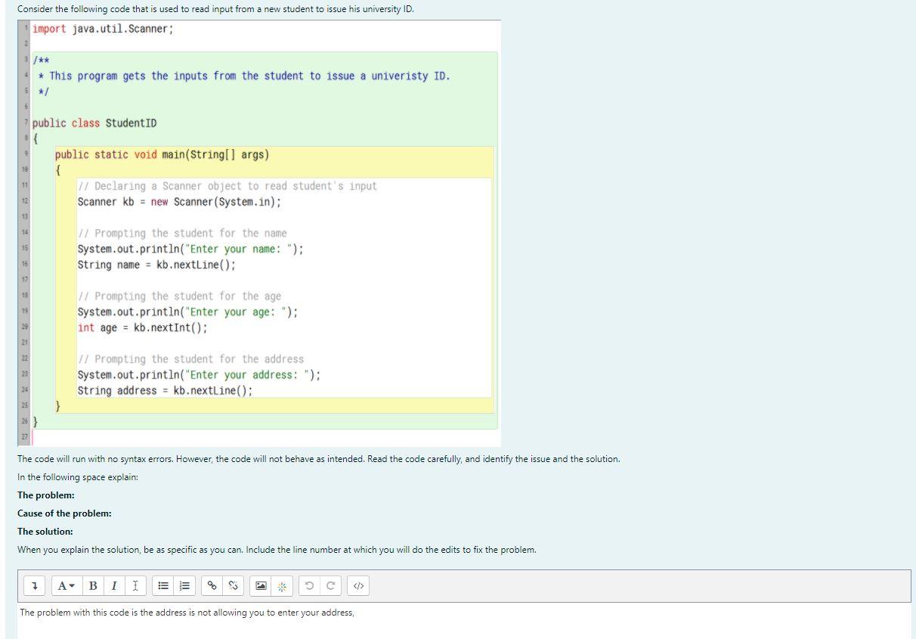Click the sparkle media icon
Image resolution: width=916 pixels, height=639 pixels.
click(282, 586)
